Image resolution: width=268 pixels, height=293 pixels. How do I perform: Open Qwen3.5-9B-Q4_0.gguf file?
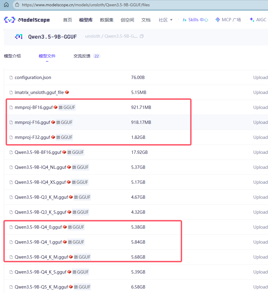pyautogui.click(x=38, y=227)
